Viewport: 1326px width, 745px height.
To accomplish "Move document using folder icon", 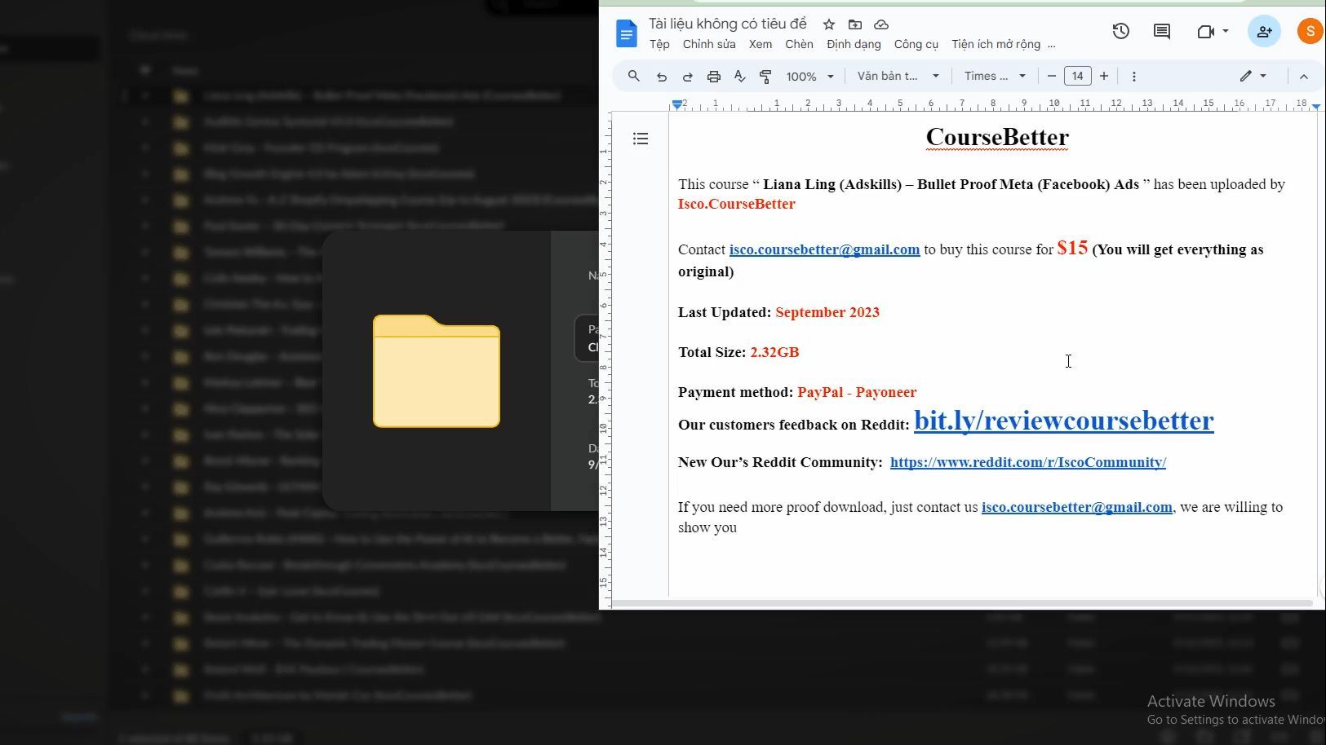I will (x=855, y=24).
